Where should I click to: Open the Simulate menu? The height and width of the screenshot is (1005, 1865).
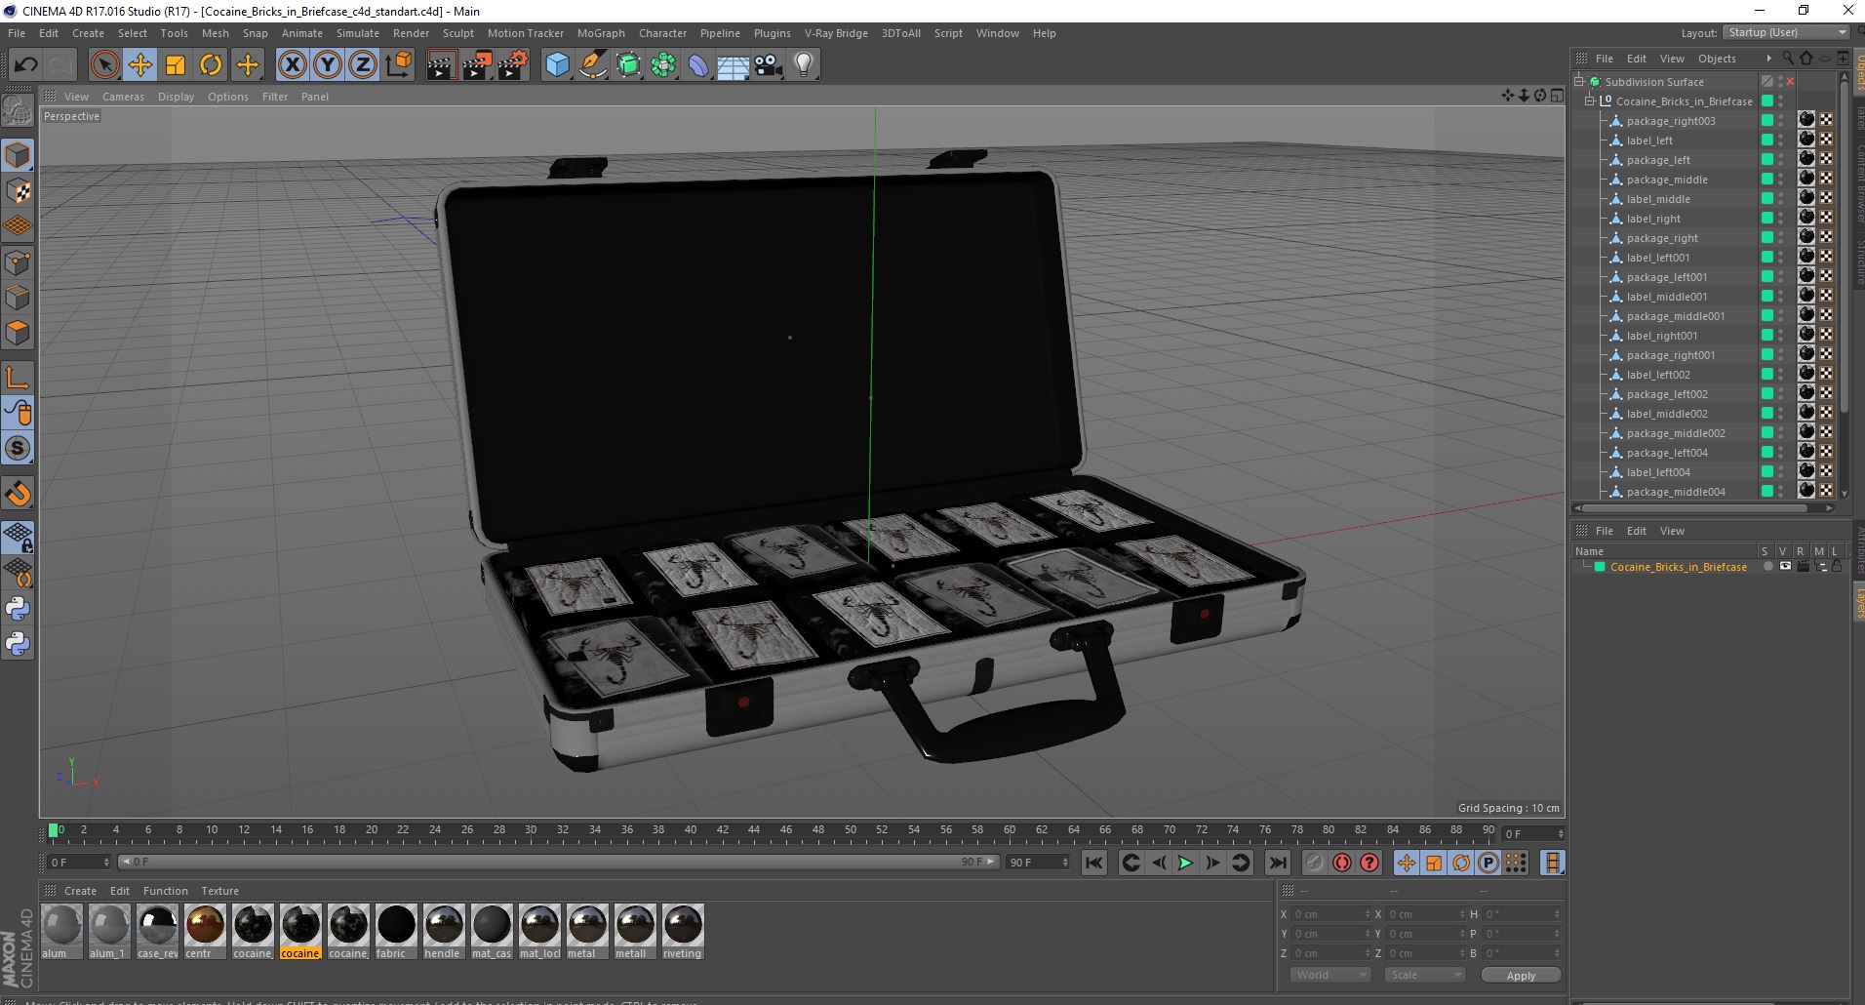click(358, 33)
